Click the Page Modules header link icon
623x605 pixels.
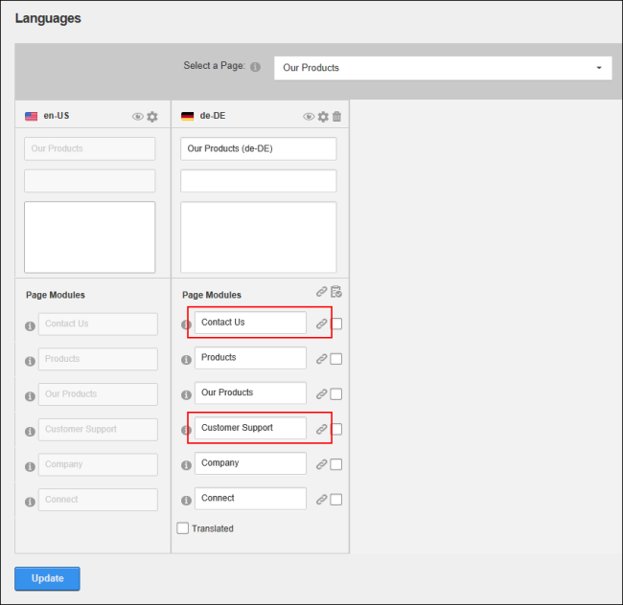click(x=322, y=292)
